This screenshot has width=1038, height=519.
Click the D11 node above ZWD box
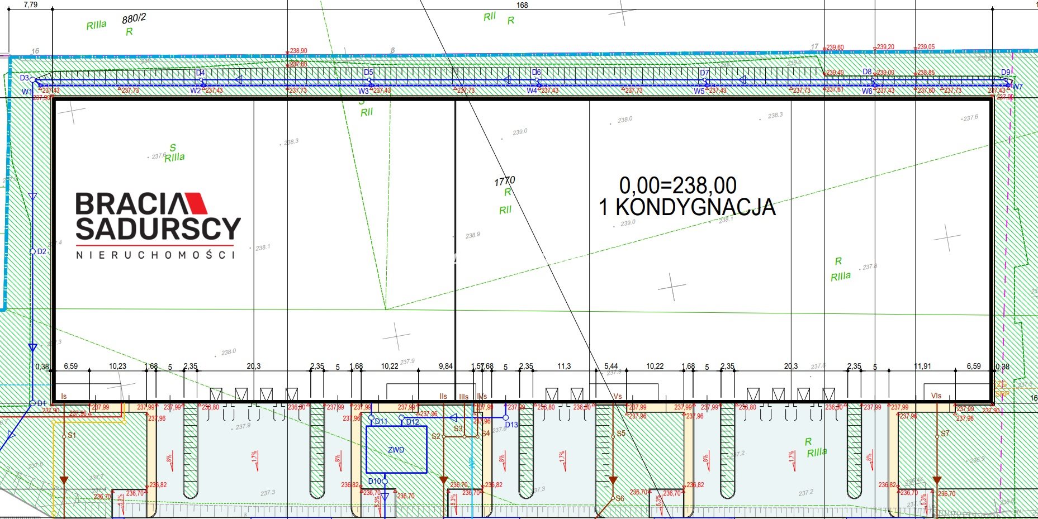(x=371, y=417)
